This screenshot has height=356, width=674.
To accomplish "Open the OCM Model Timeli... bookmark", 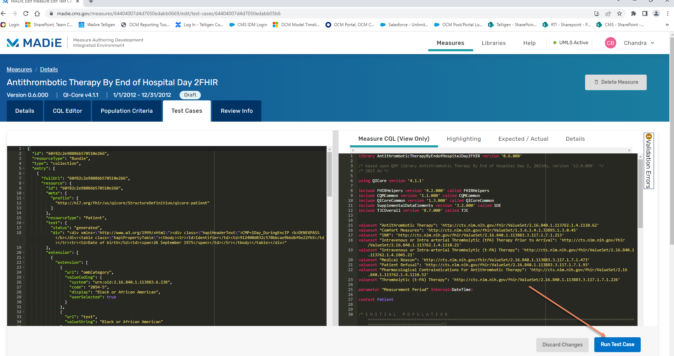I will coord(296,25).
